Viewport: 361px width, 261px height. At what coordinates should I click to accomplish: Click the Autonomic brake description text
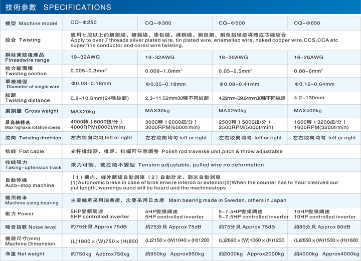(204, 185)
